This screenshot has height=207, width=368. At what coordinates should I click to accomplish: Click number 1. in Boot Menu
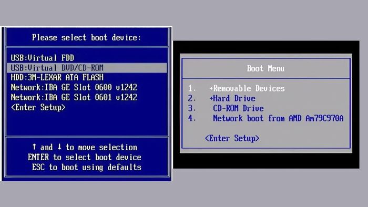192,88
